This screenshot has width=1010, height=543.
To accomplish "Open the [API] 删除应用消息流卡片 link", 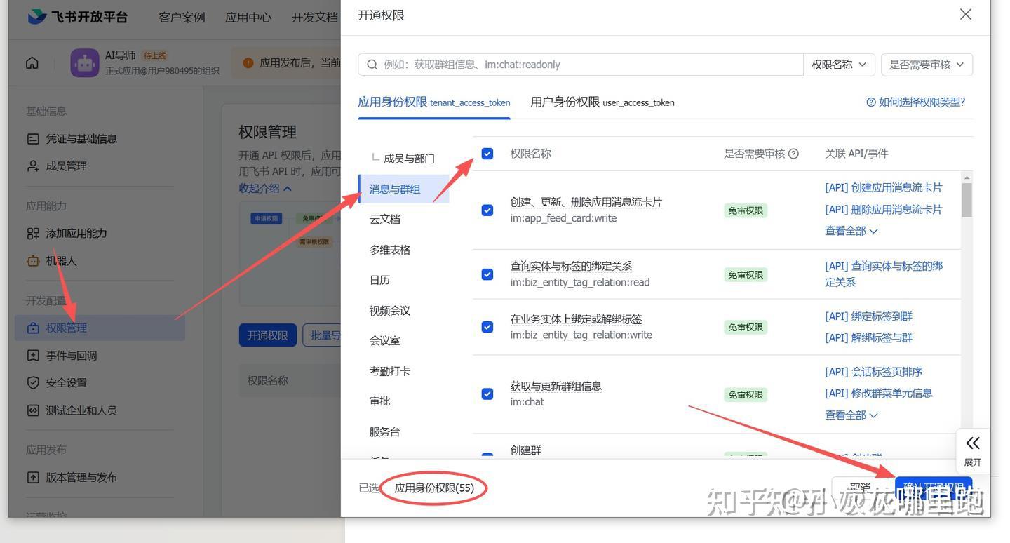I will pyautogui.click(x=884, y=210).
